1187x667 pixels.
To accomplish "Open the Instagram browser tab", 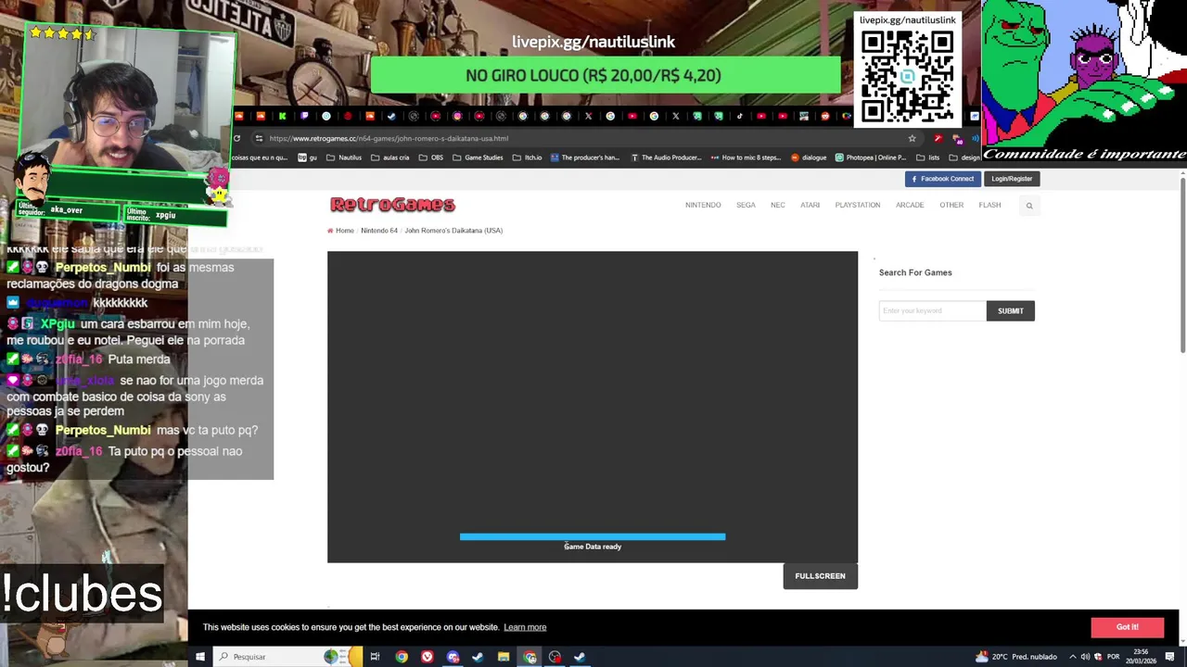I will pyautogui.click(x=457, y=116).
